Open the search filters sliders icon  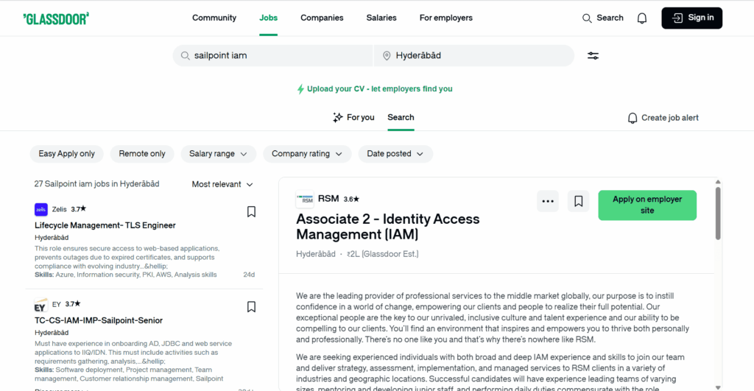pos(593,56)
